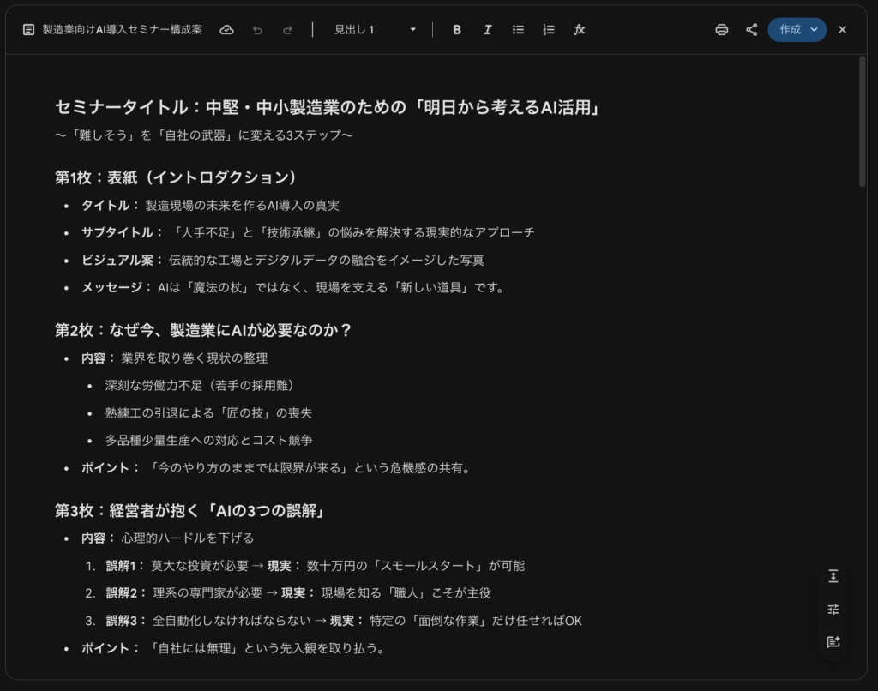Insert a formula with the fx icon

[x=580, y=29]
